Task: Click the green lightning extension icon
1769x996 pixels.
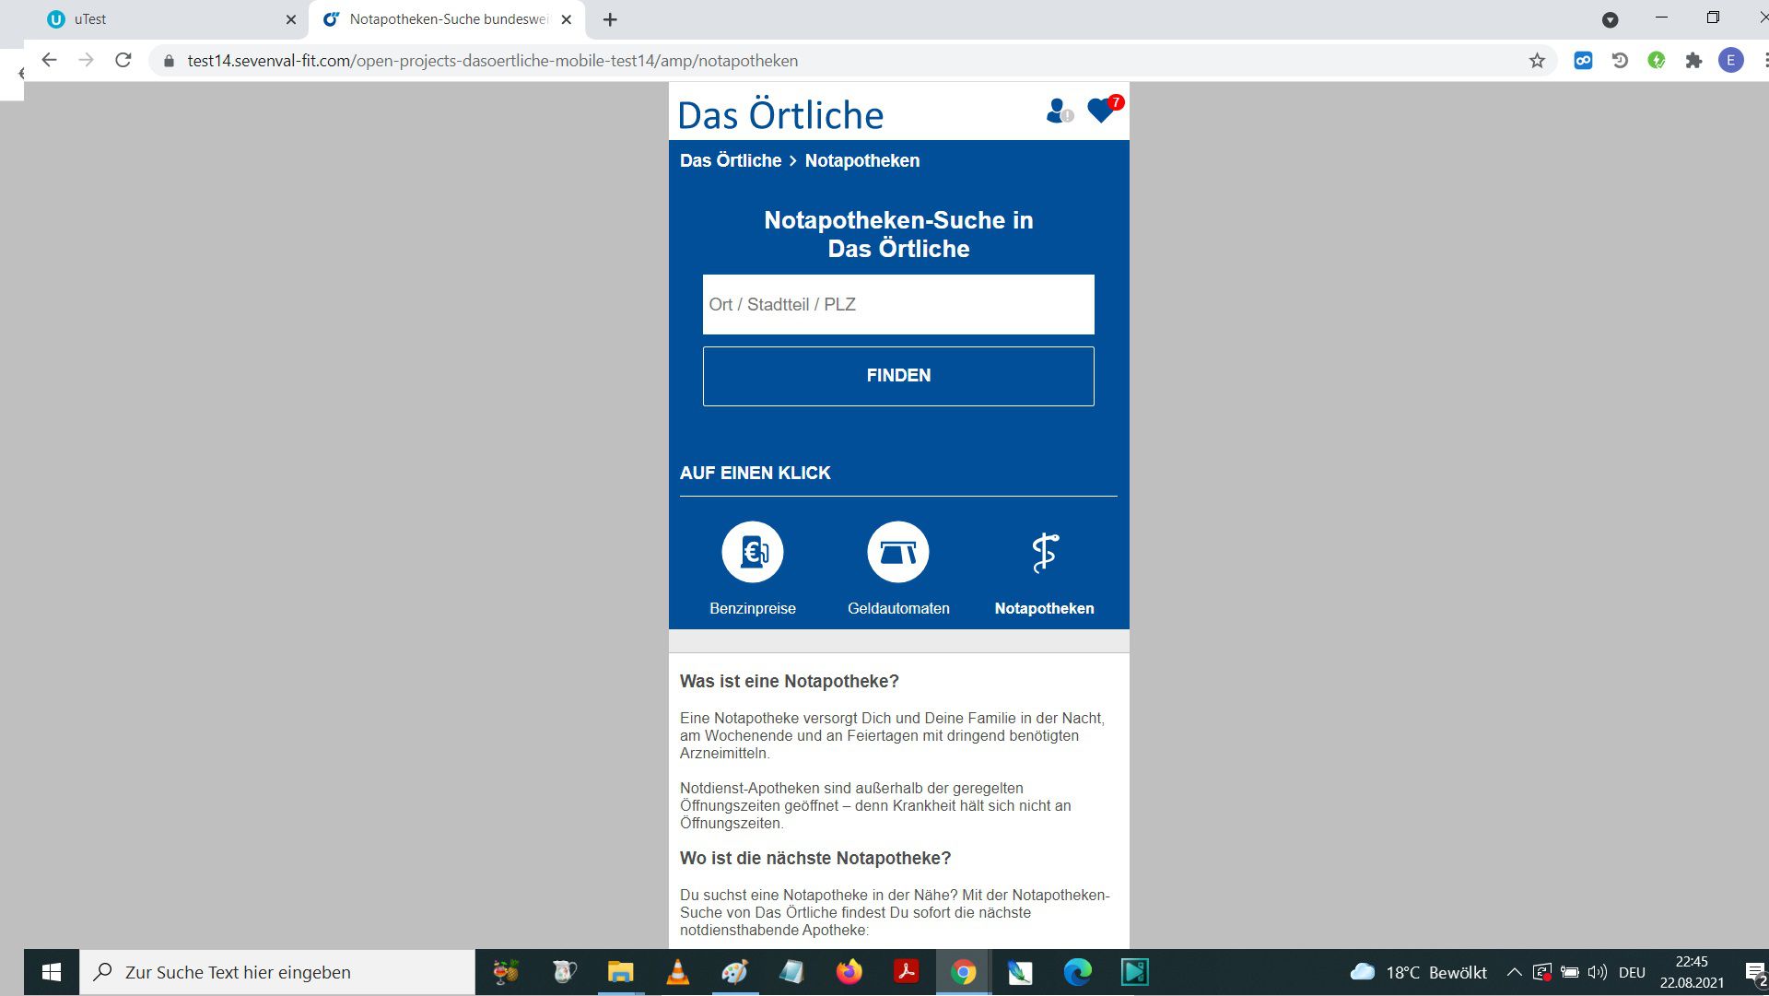Action: pos(1657,61)
